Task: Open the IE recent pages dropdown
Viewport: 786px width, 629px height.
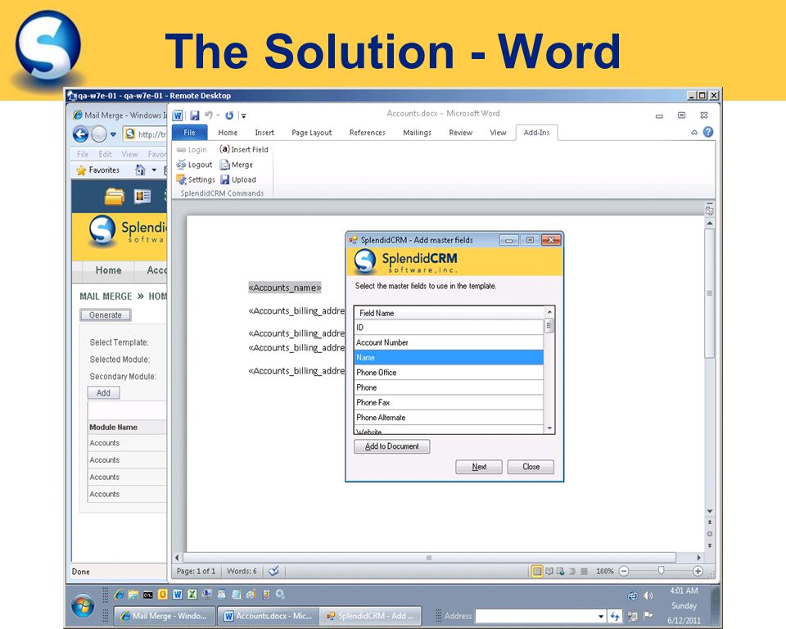Action: (x=113, y=134)
